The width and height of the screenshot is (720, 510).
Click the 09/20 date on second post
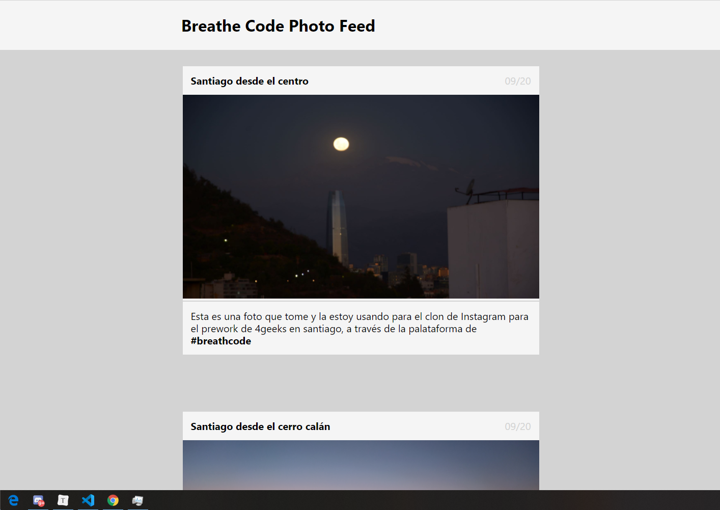click(x=518, y=426)
